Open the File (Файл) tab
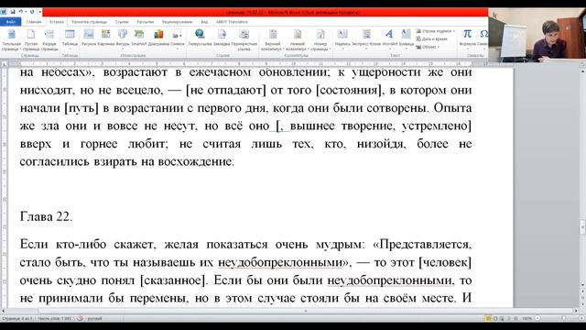 point(10,22)
